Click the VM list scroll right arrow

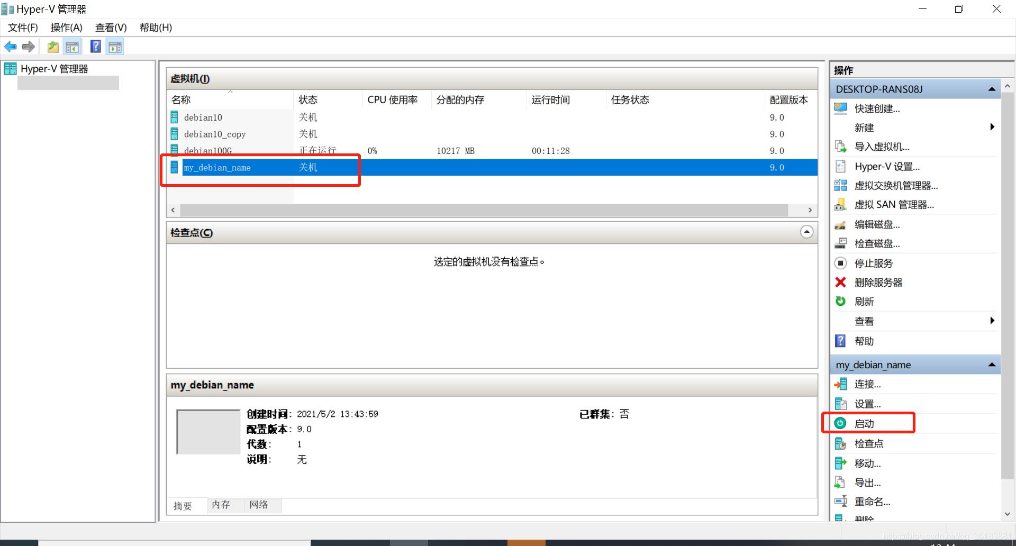pyautogui.click(x=810, y=210)
